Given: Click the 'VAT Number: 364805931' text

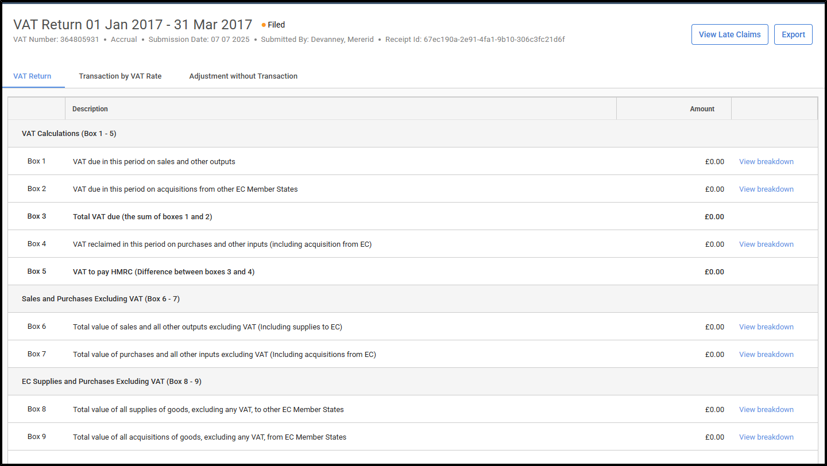Looking at the screenshot, I should point(56,40).
